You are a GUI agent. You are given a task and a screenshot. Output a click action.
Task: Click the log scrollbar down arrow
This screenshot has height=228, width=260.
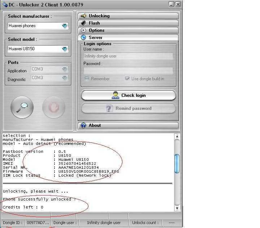pos(177,208)
